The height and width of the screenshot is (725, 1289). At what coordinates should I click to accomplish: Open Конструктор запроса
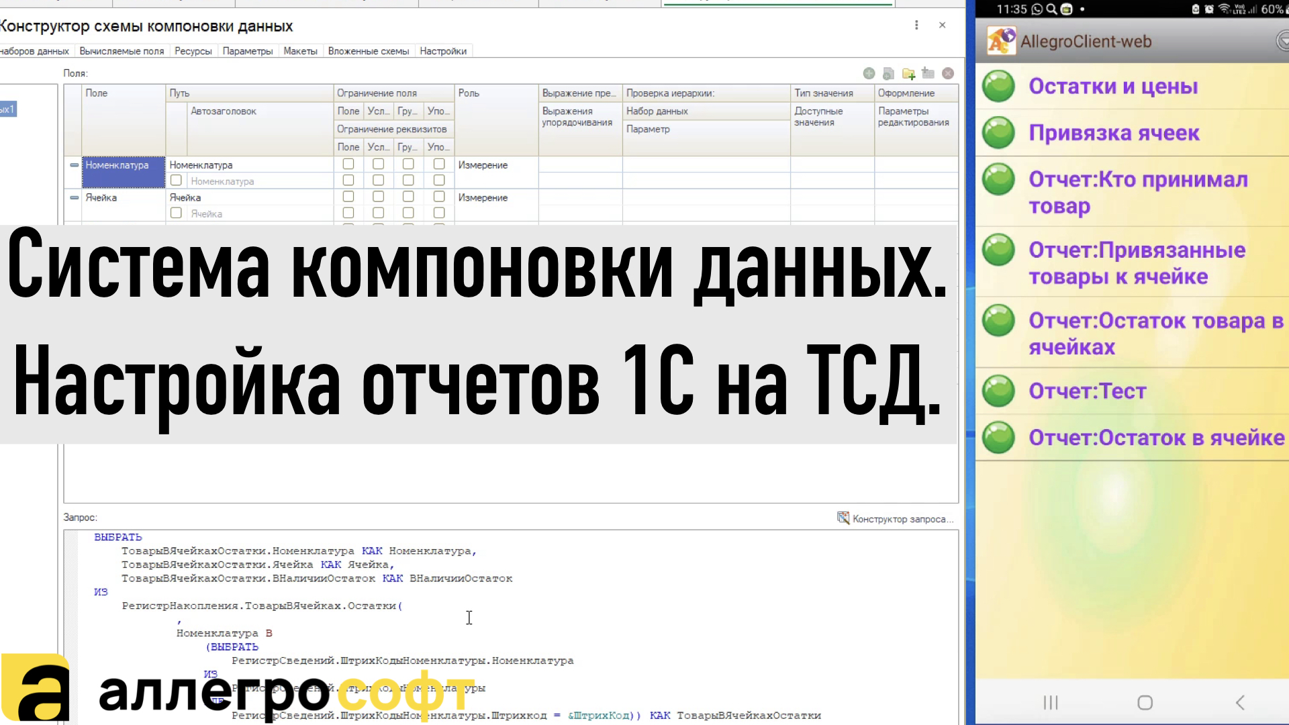tap(896, 518)
